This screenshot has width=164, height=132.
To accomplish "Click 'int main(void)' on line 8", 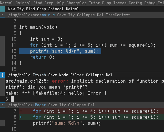I will 38,27.
